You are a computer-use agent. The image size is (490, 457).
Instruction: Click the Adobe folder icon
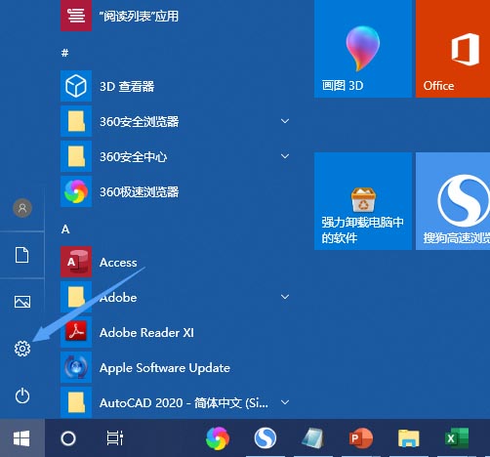(x=76, y=297)
